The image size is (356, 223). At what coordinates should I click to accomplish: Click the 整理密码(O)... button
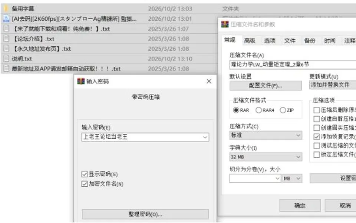coord(145,214)
